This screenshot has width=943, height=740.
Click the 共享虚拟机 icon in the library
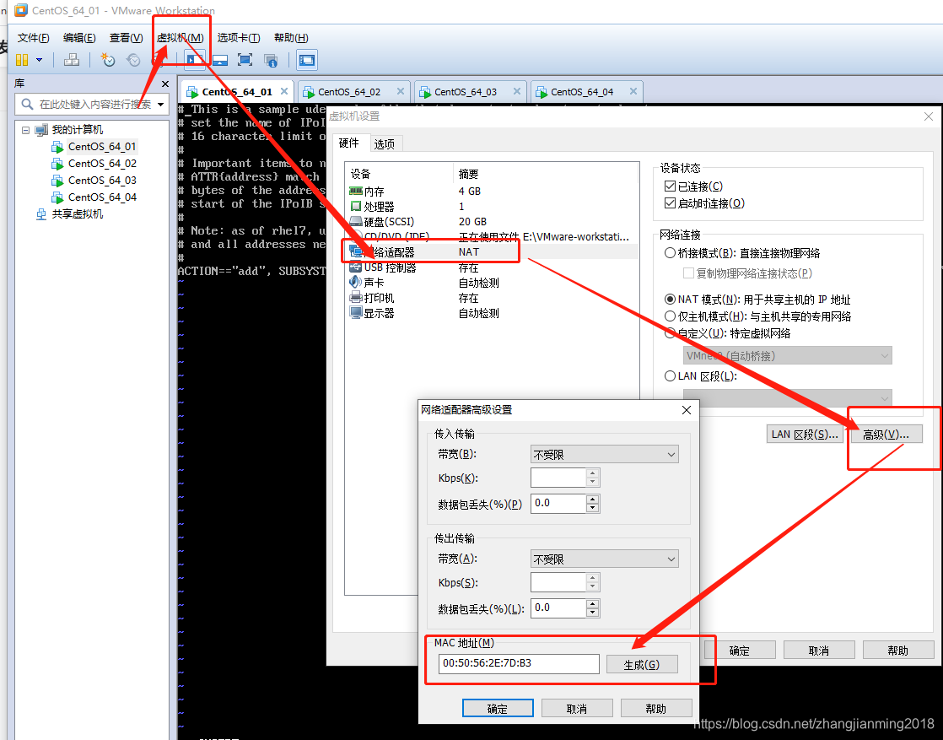[x=41, y=214]
